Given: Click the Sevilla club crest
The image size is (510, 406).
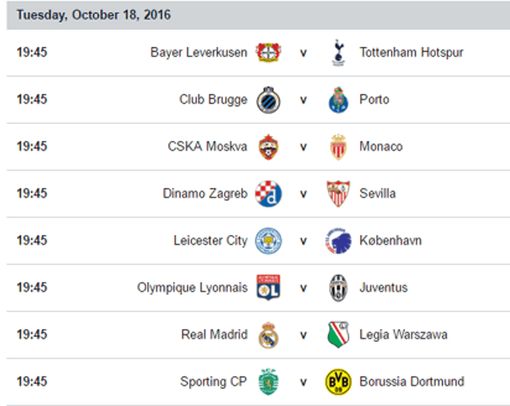Looking at the screenshot, I should [338, 194].
